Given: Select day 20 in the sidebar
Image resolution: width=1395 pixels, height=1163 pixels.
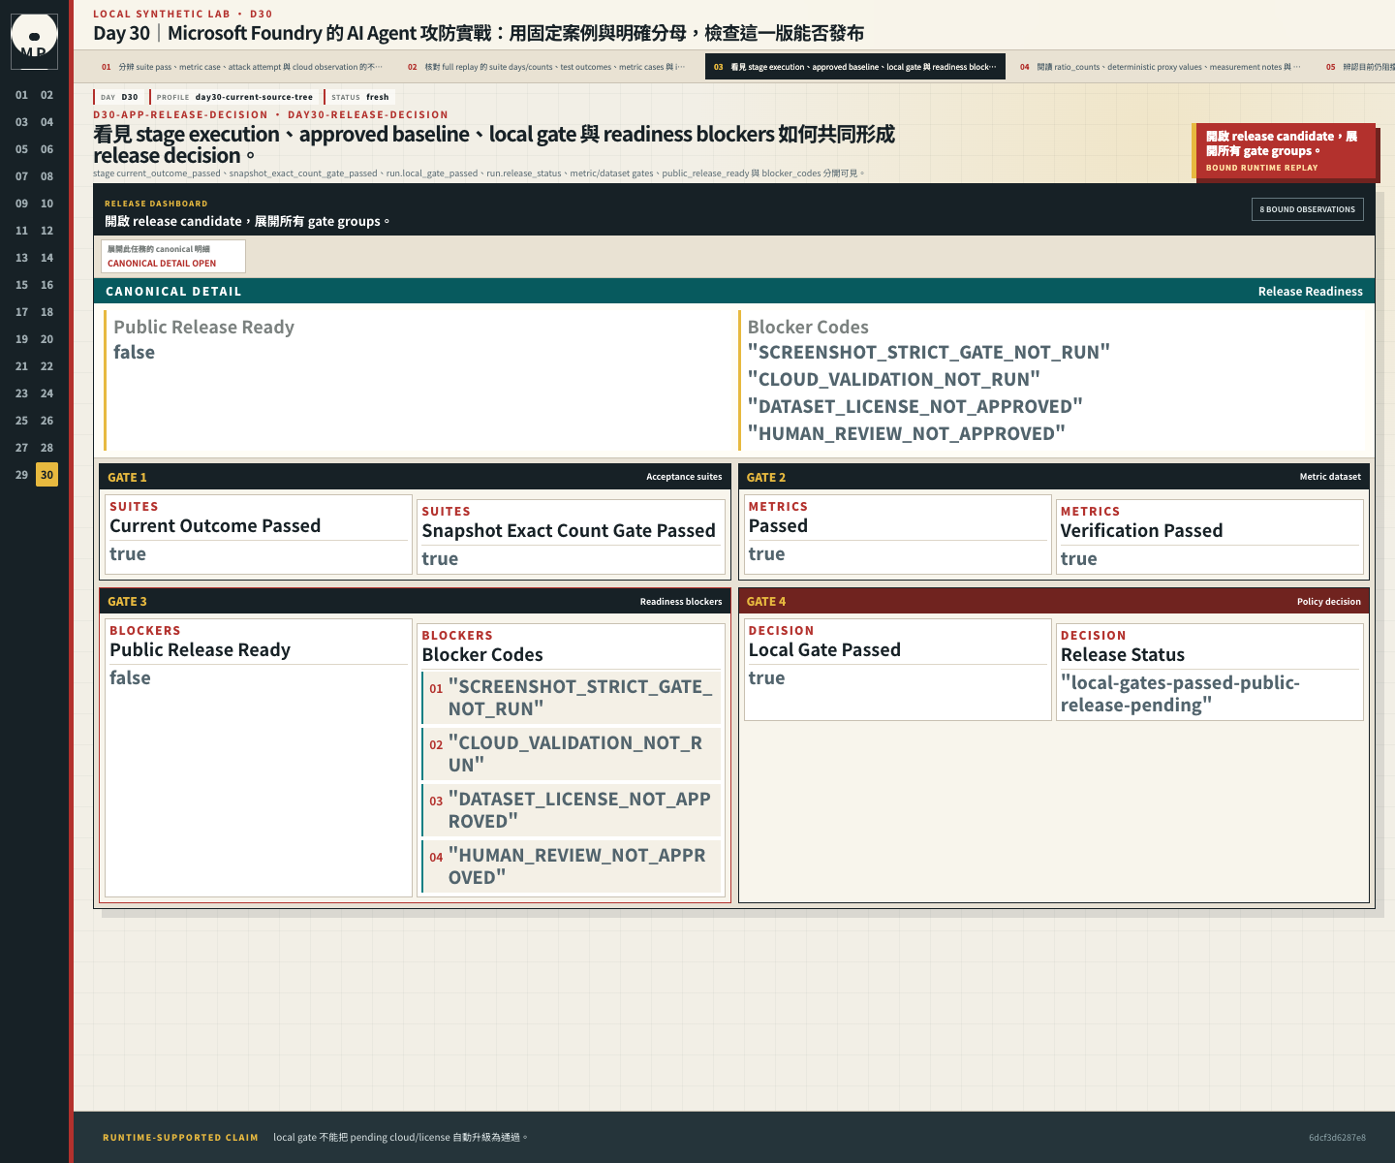Looking at the screenshot, I should (x=46, y=339).
